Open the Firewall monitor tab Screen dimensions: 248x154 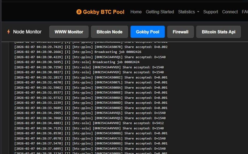[x=180, y=32]
